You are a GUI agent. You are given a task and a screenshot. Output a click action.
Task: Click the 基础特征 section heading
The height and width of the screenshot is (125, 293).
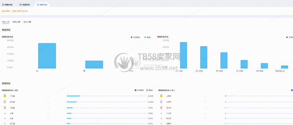(6, 30)
